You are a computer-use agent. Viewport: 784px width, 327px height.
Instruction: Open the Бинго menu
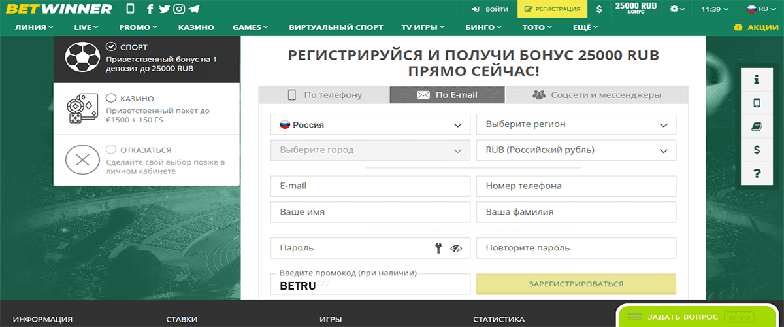pyautogui.click(x=484, y=27)
